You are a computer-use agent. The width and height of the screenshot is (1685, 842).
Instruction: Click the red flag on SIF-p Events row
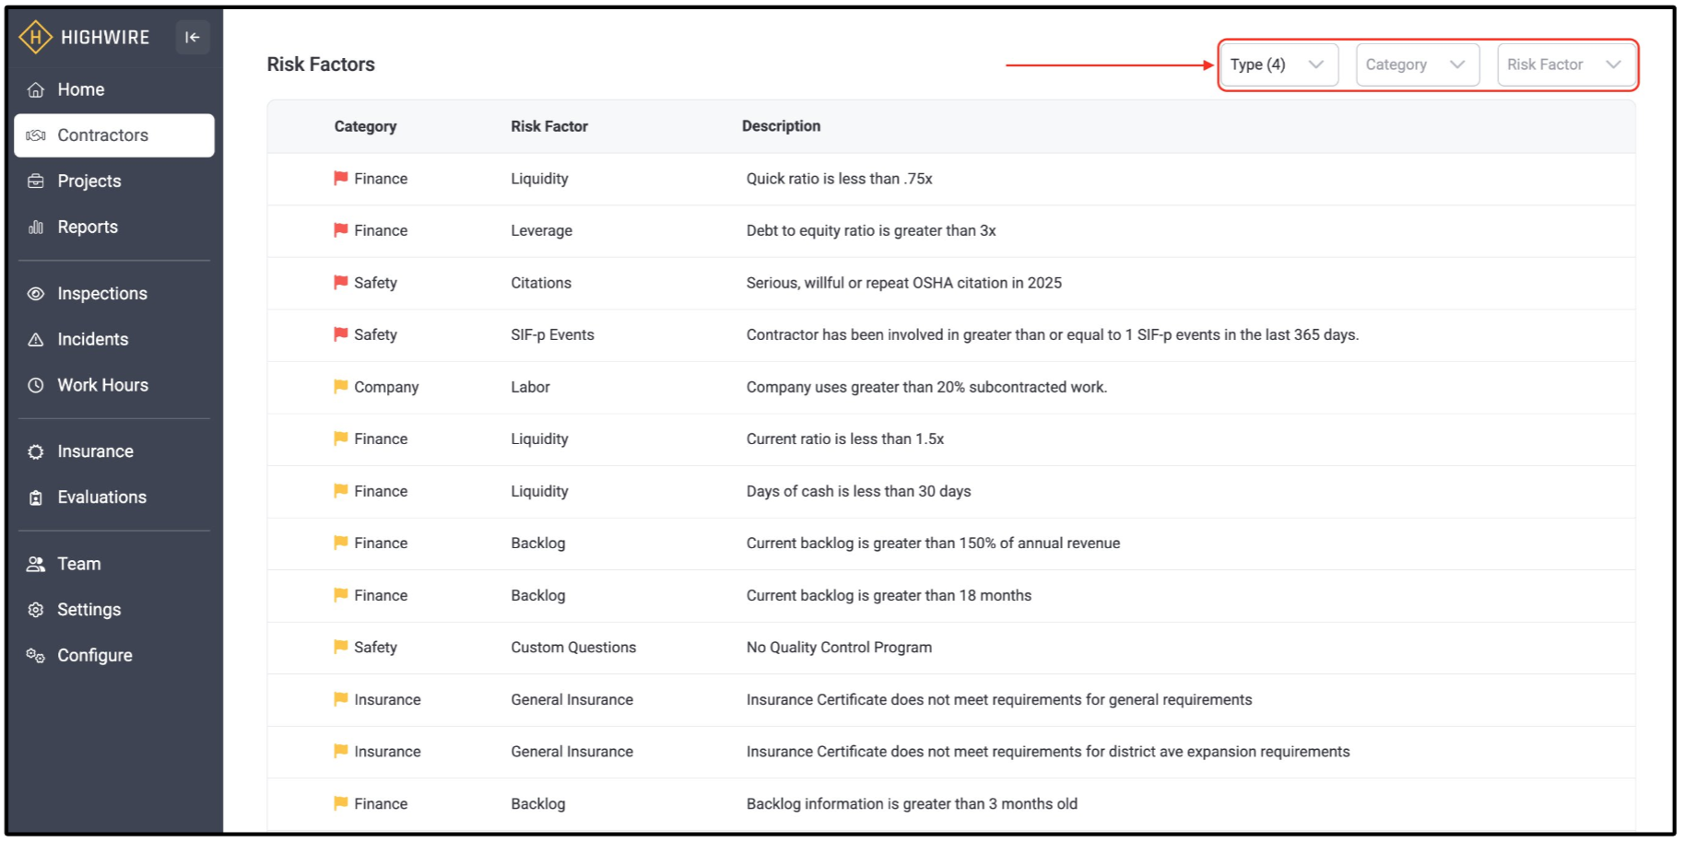(341, 334)
